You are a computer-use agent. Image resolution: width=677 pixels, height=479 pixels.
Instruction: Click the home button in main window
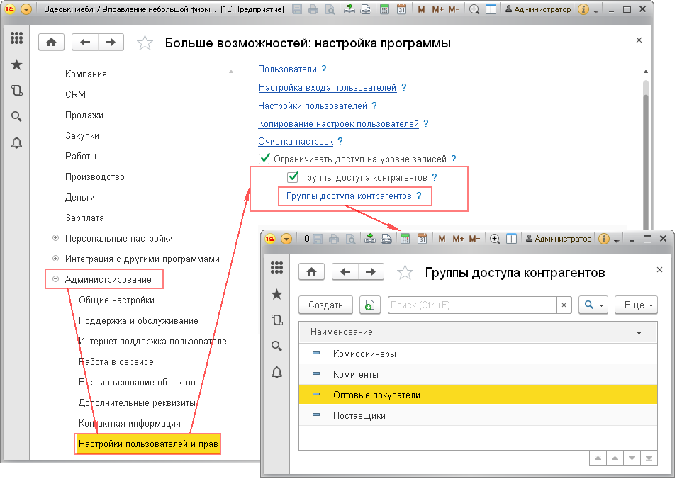(50, 42)
